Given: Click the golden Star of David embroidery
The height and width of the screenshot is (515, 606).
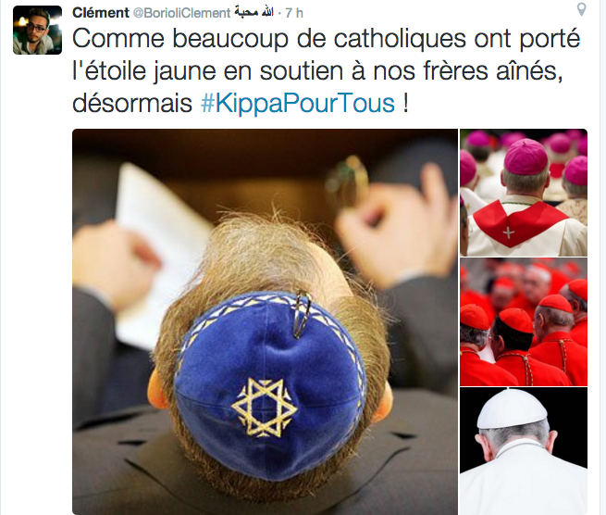Looking at the screenshot, I should [265, 408].
